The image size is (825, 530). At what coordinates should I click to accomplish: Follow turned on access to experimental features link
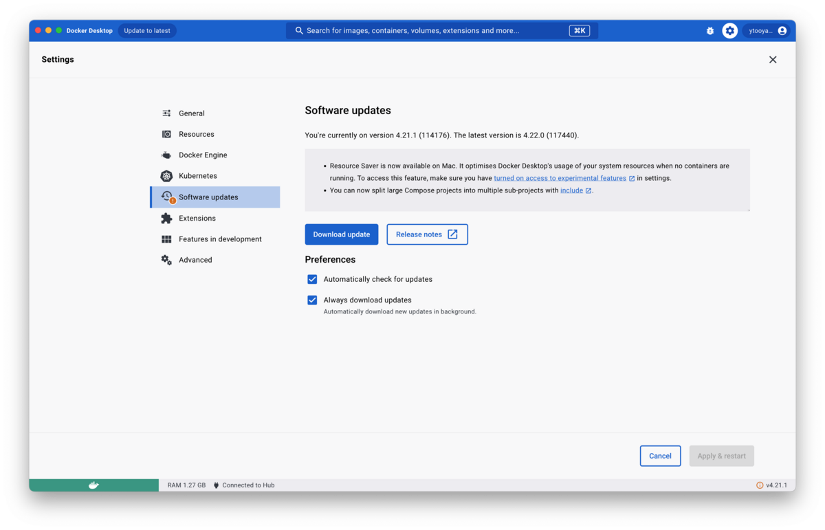[x=560, y=178]
